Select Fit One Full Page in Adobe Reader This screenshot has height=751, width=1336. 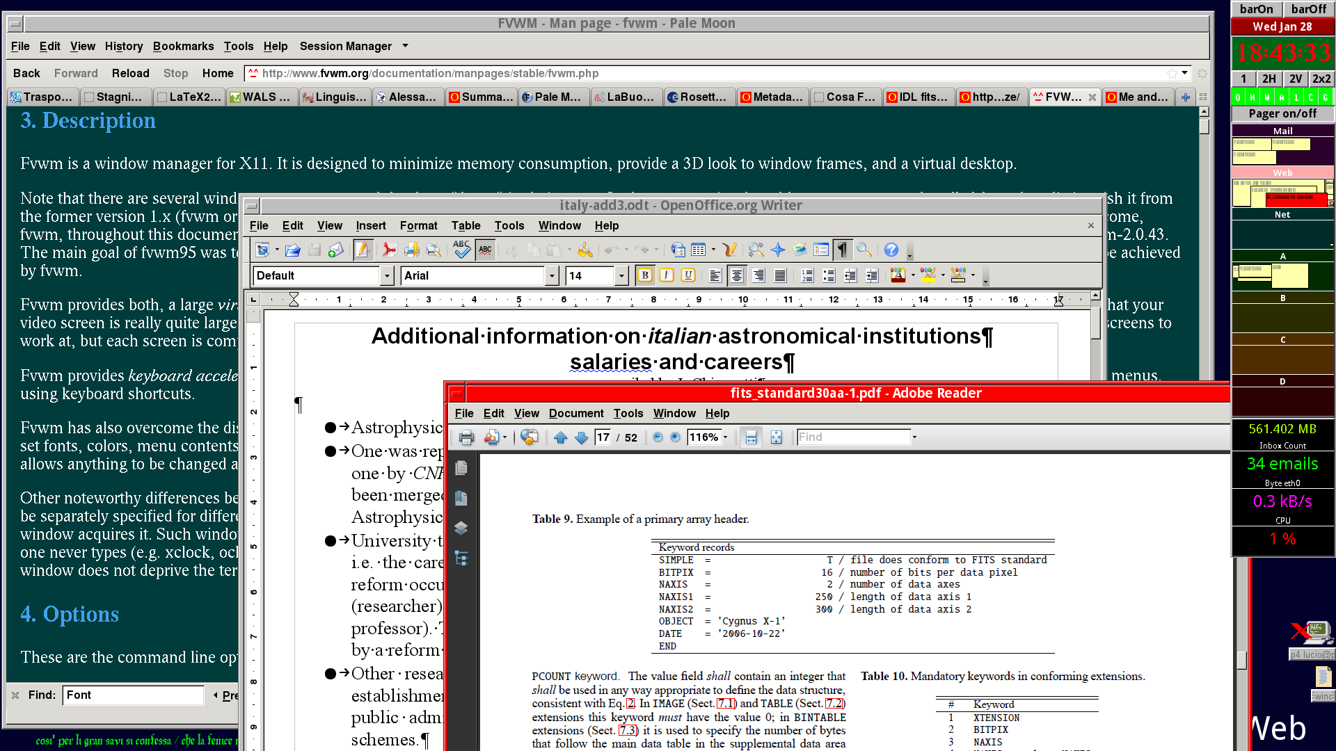coord(777,437)
